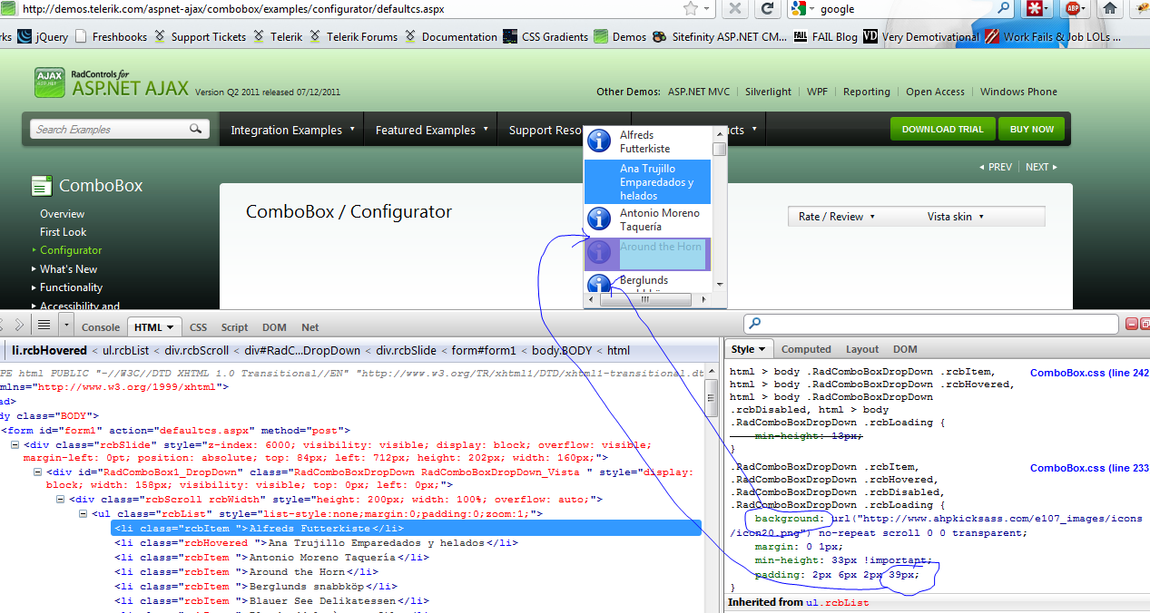Reload the page with the refresh icon
Image resolution: width=1150 pixels, height=613 pixels.
pos(768,8)
